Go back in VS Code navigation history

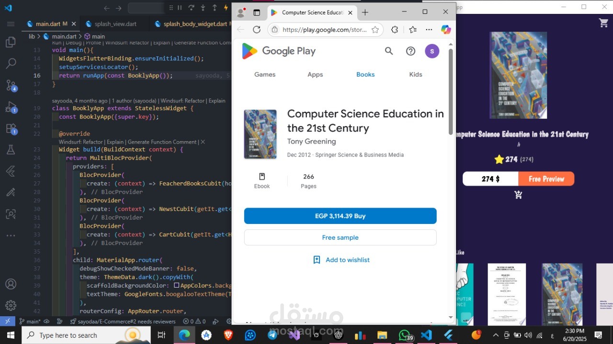107,8
